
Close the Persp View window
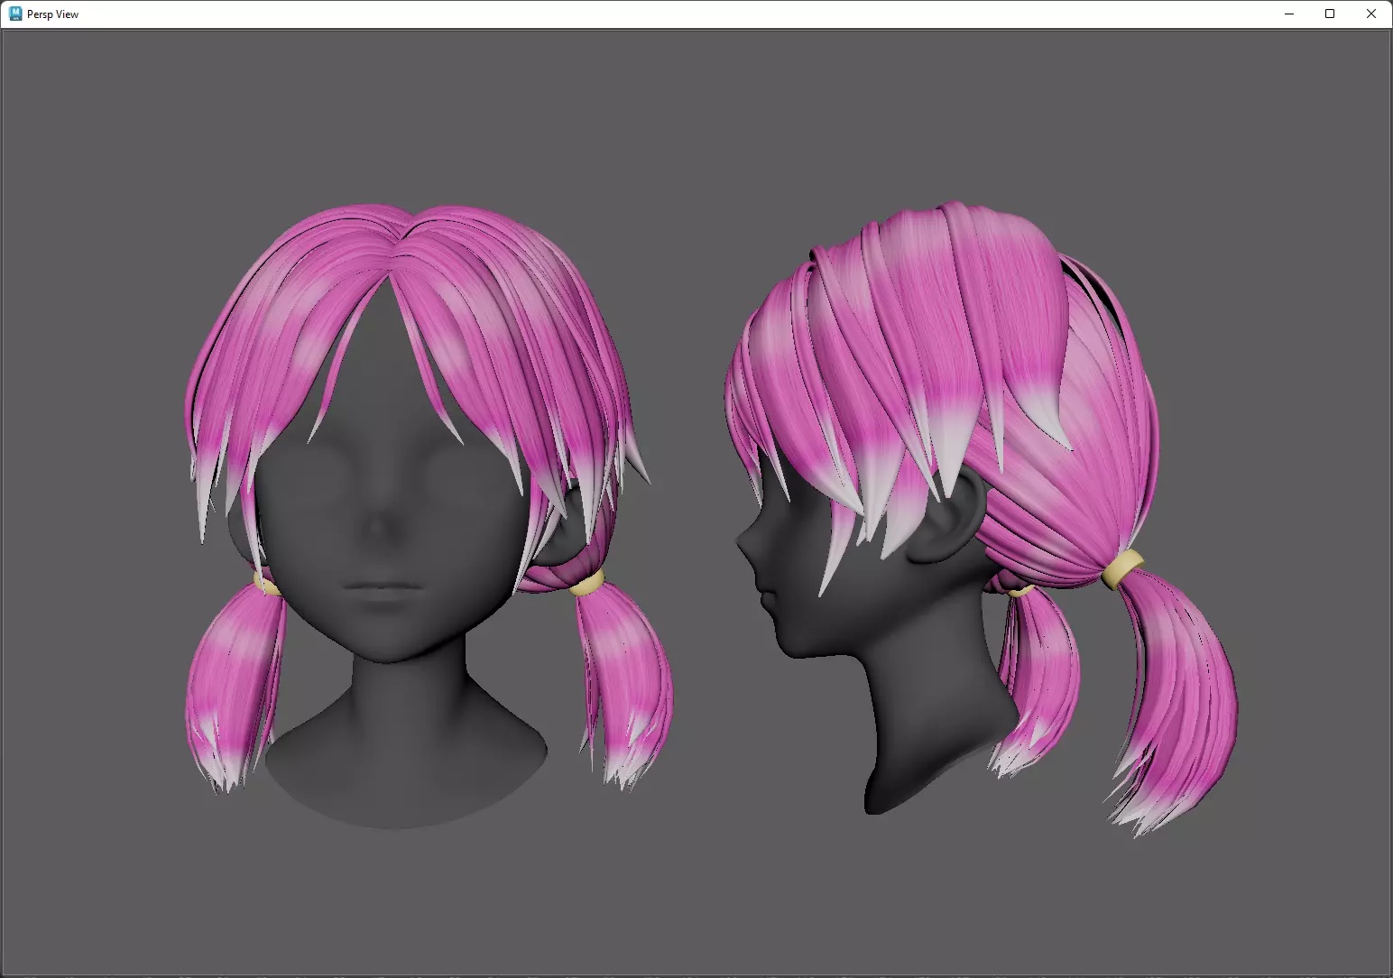1371,14
